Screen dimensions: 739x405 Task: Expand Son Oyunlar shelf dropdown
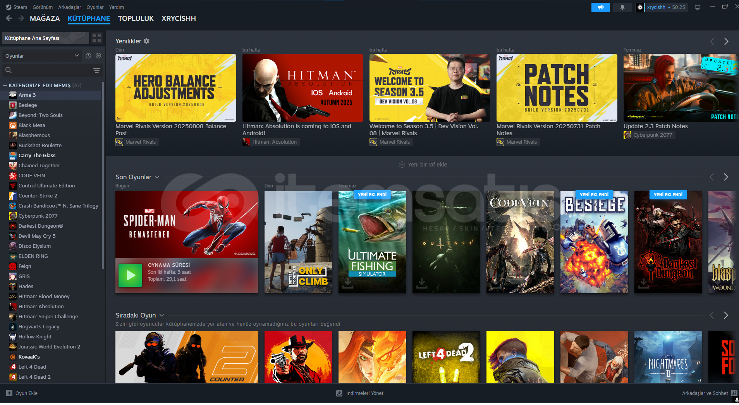pyautogui.click(x=157, y=177)
